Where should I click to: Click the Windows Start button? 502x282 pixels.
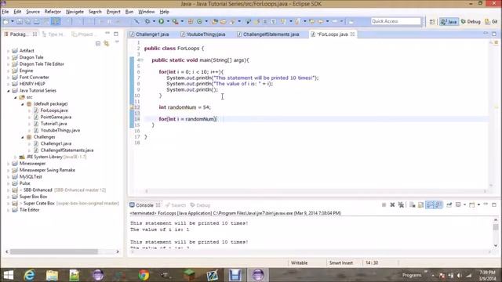coord(9,275)
